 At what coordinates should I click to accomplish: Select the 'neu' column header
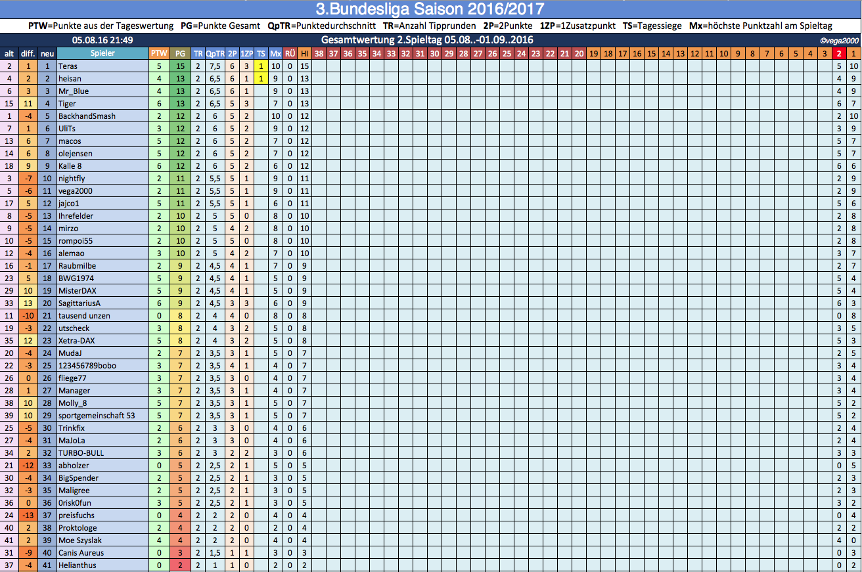(47, 53)
